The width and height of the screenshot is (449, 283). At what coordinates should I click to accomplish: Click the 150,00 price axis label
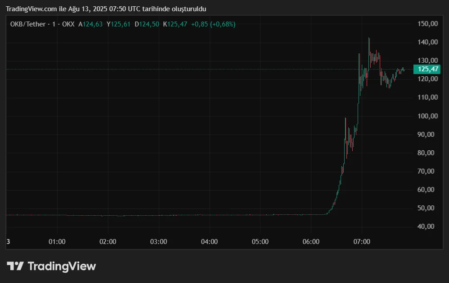(427, 24)
